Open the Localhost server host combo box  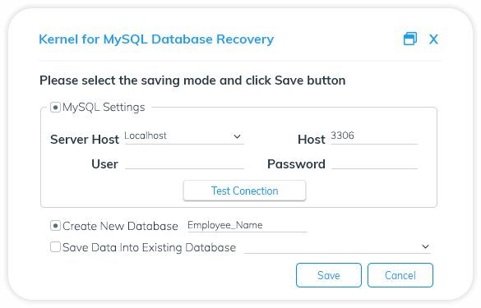(184, 136)
